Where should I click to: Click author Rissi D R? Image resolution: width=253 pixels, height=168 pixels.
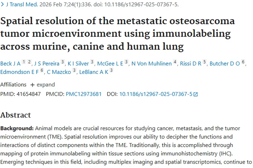[x=191, y=64]
